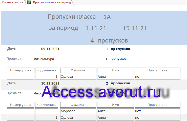Click the 'Предмет' label in the 10.11.2021 group
187x121 pixels.
click(x=14, y=93)
